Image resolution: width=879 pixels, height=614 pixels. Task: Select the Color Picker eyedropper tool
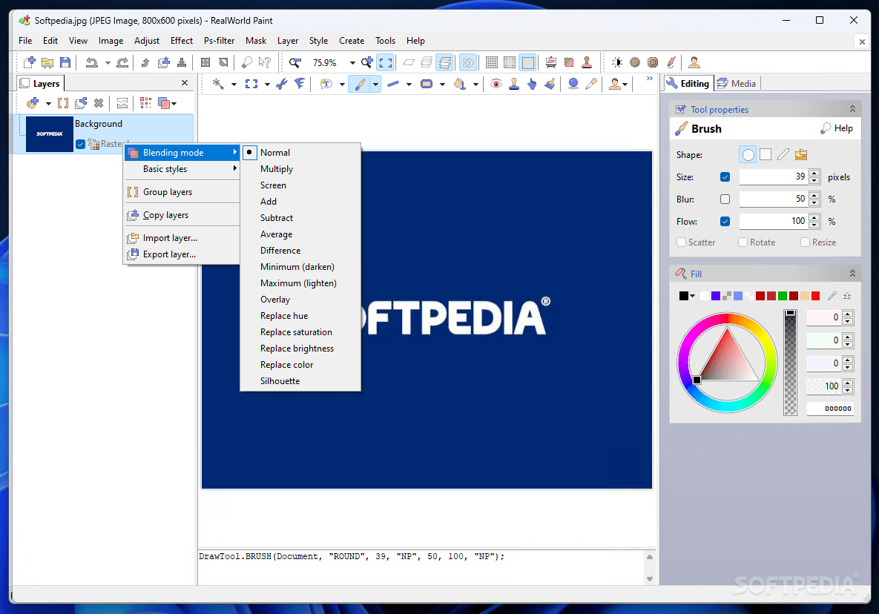pyautogui.click(x=591, y=84)
